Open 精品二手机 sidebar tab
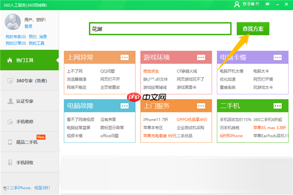The image size is (293, 195). click(x=29, y=142)
